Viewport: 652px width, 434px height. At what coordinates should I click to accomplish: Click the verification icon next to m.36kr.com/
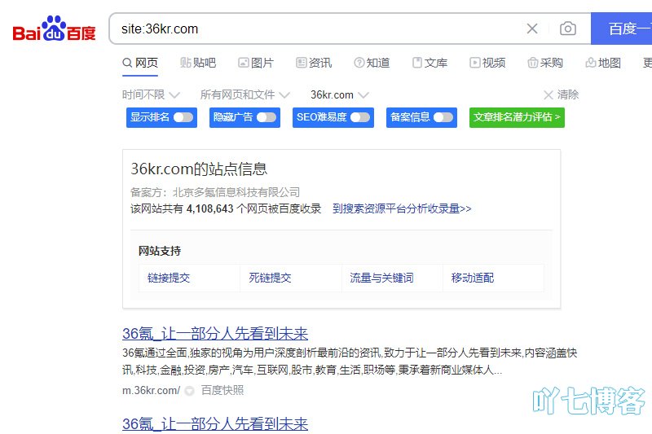click(x=189, y=391)
